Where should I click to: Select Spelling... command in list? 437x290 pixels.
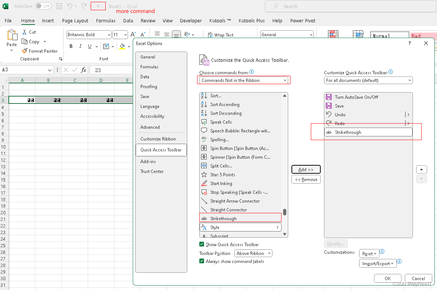coord(241,140)
